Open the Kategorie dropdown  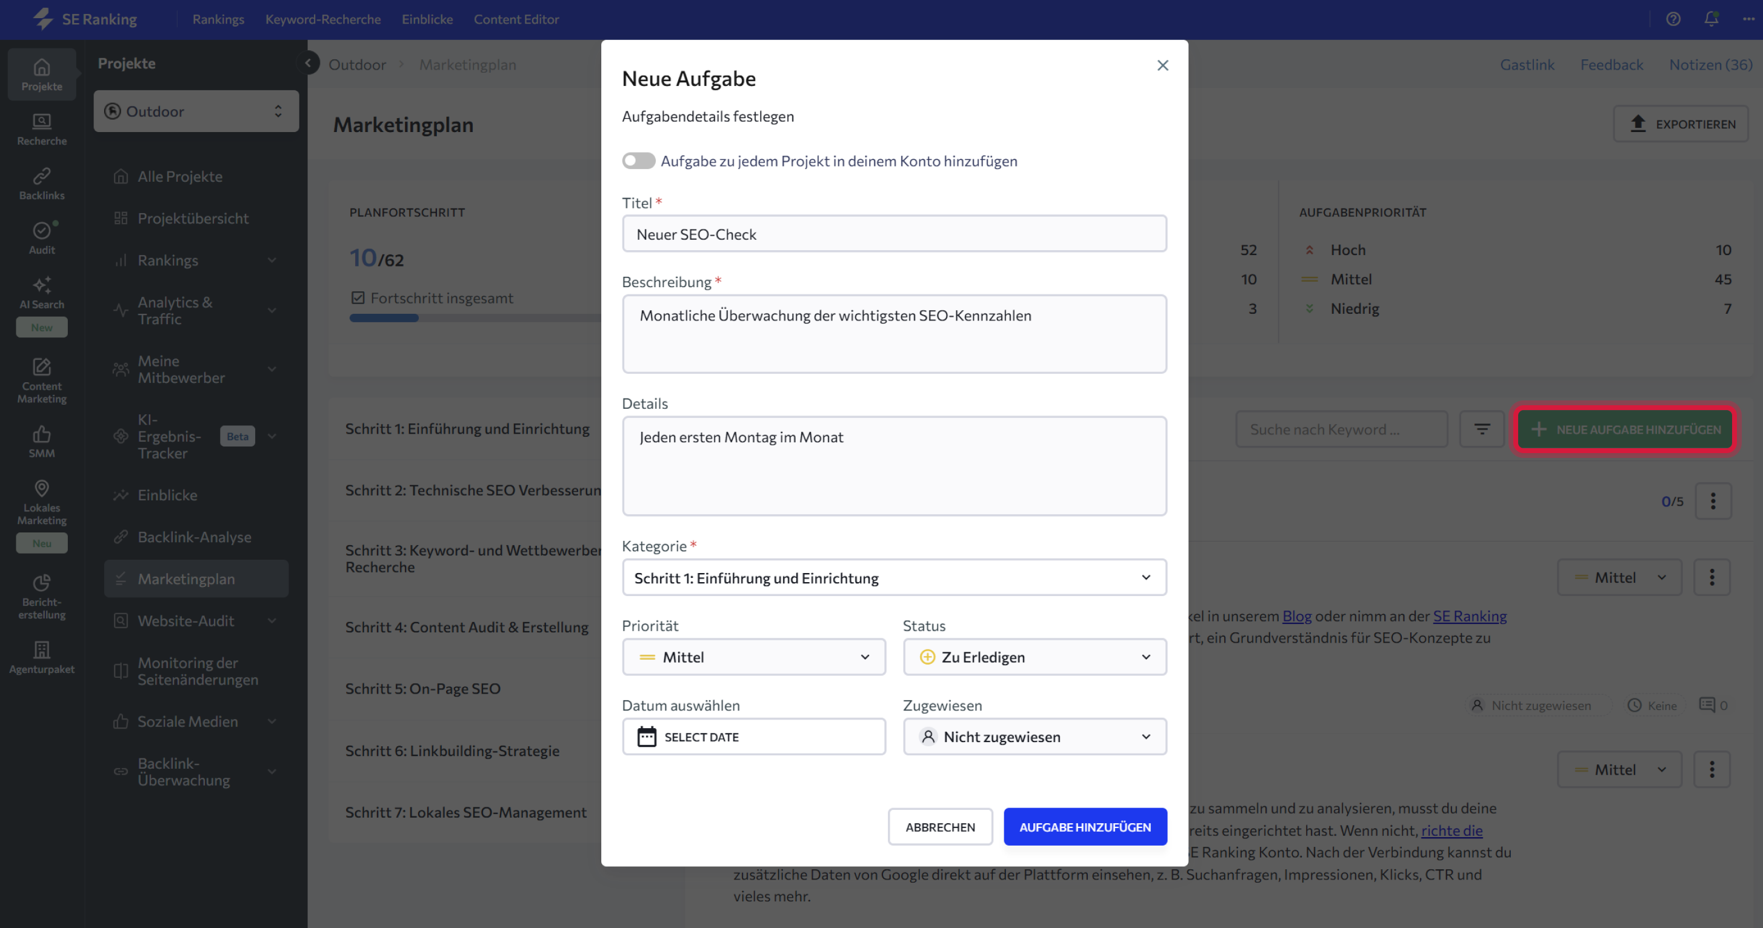[x=894, y=578]
